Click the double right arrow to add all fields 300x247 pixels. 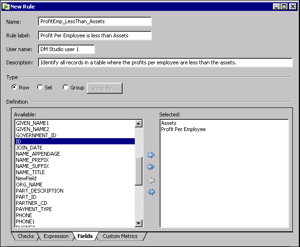pyautogui.click(x=151, y=167)
